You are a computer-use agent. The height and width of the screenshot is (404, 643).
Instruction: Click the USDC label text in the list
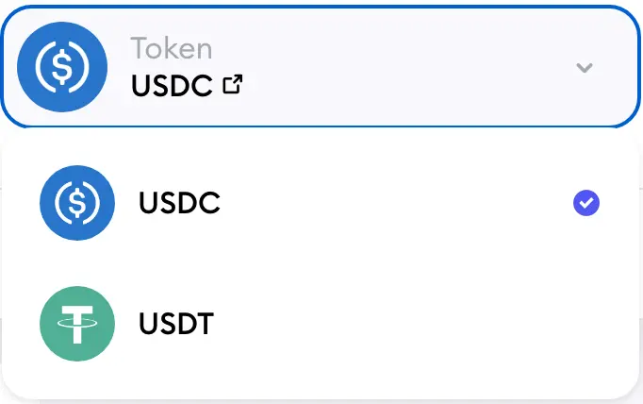point(179,203)
